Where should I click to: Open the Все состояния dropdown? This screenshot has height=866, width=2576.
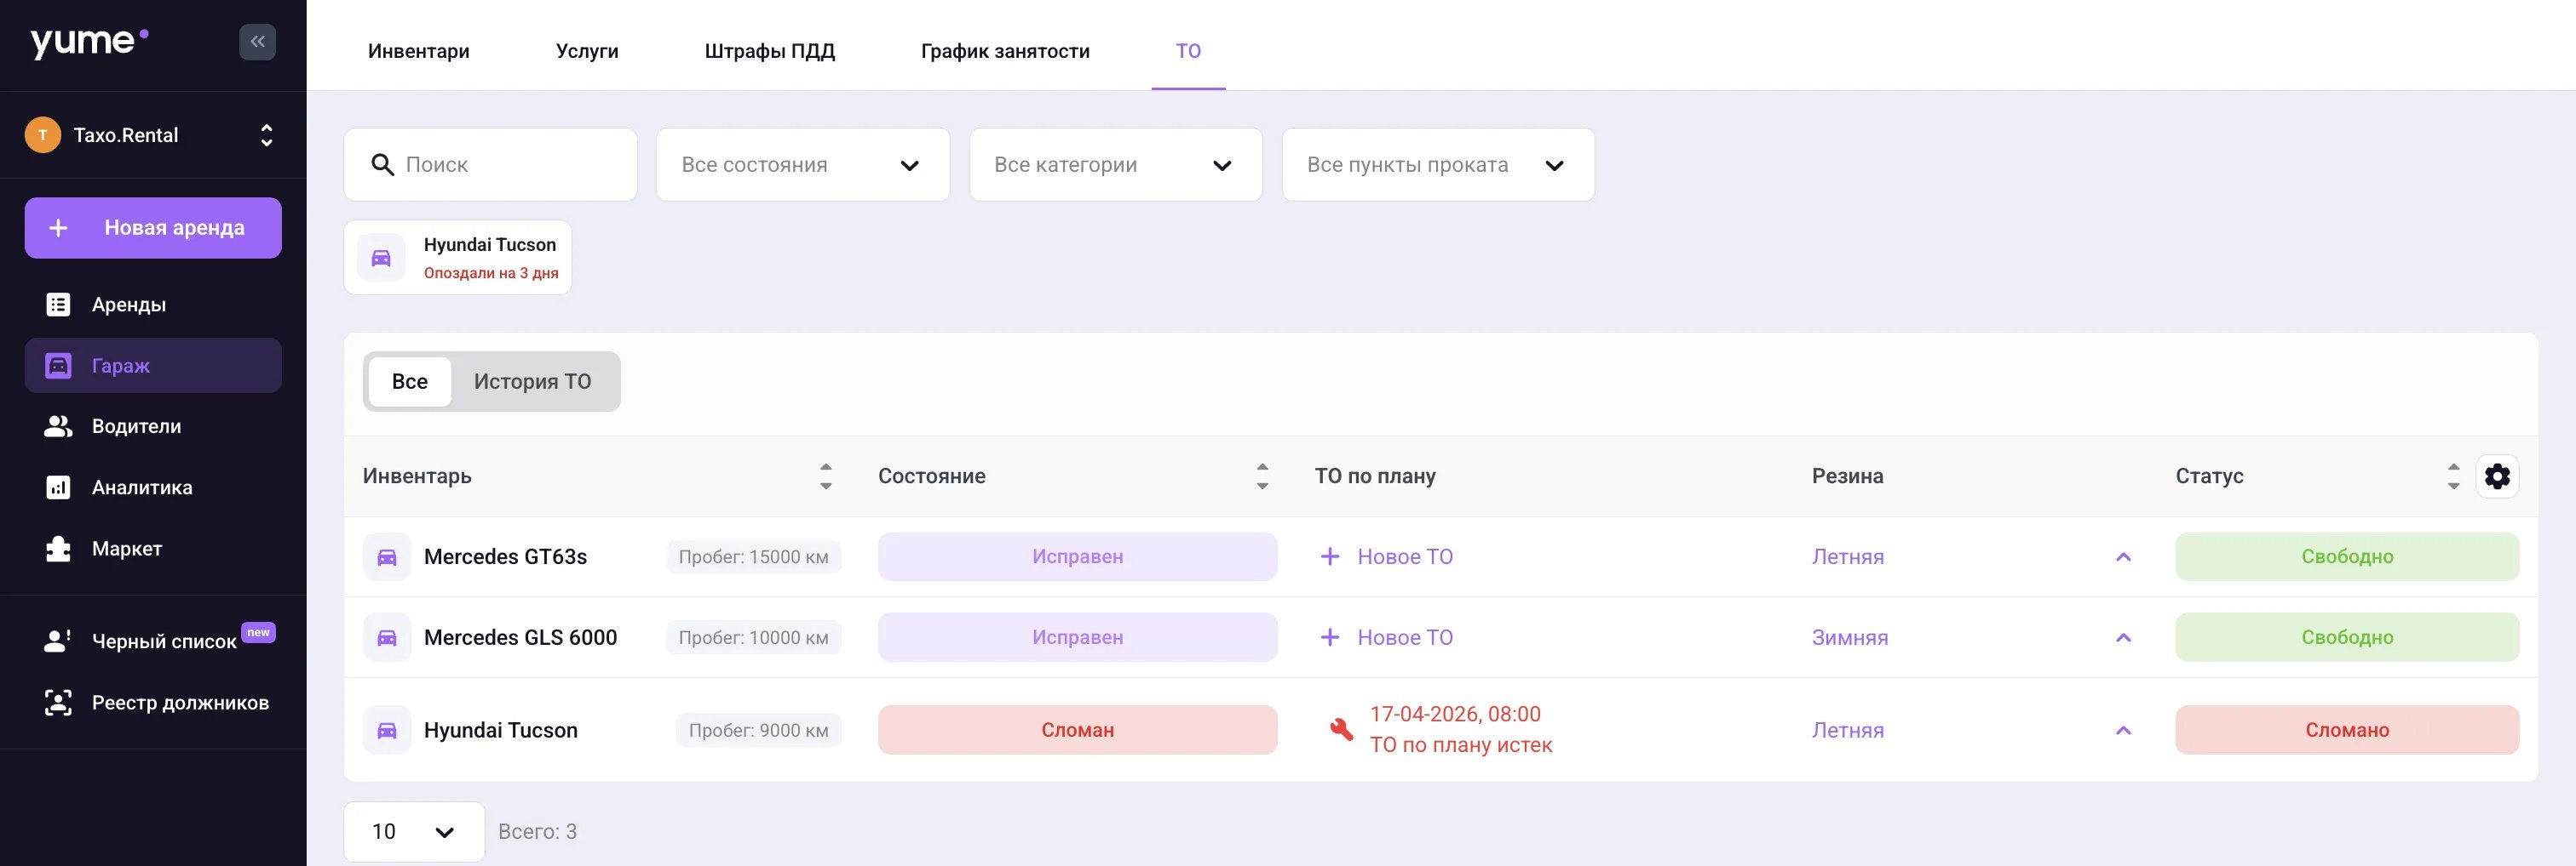(x=803, y=165)
